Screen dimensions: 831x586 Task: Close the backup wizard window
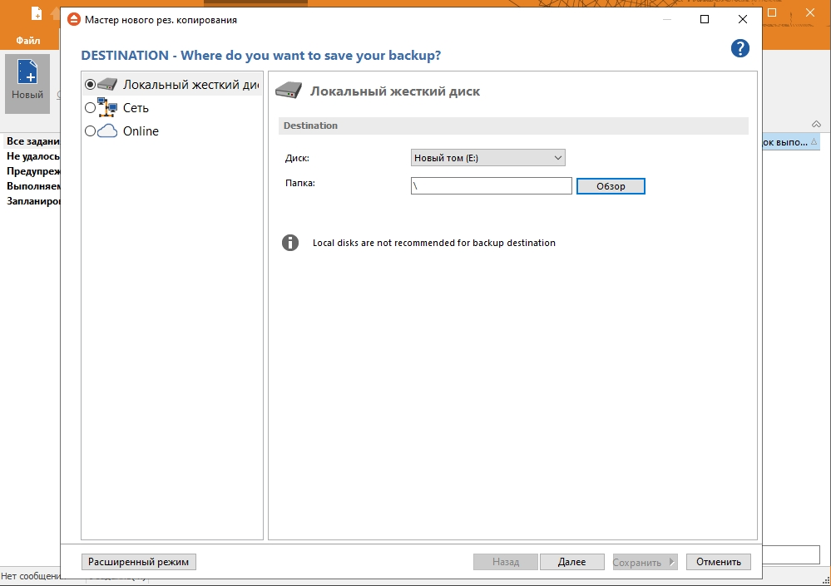[742, 19]
